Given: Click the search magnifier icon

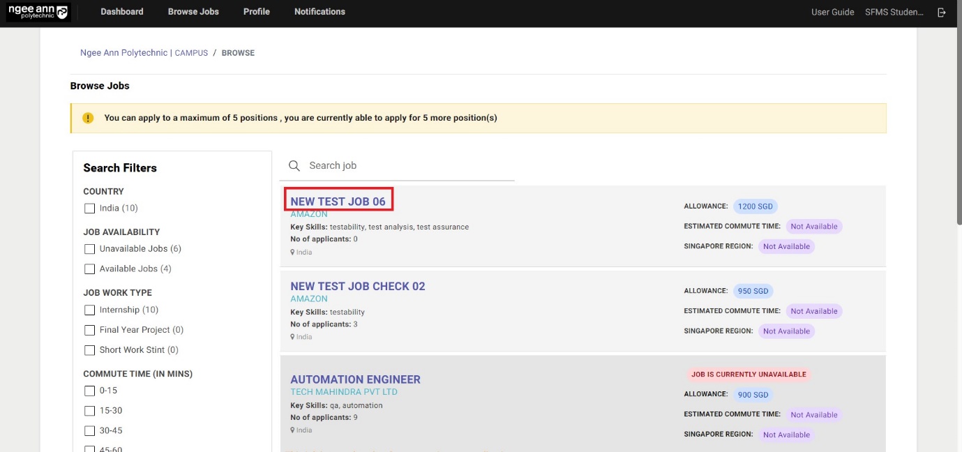Looking at the screenshot, I should 294,165.
